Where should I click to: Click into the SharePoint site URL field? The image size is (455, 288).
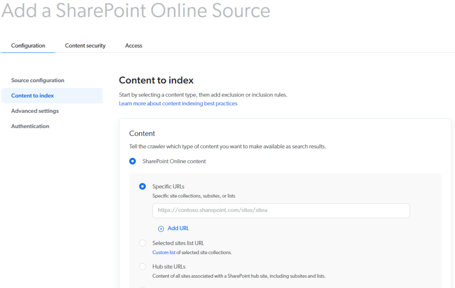281,211
